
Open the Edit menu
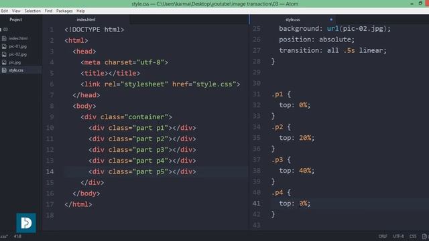click(5, 11)
